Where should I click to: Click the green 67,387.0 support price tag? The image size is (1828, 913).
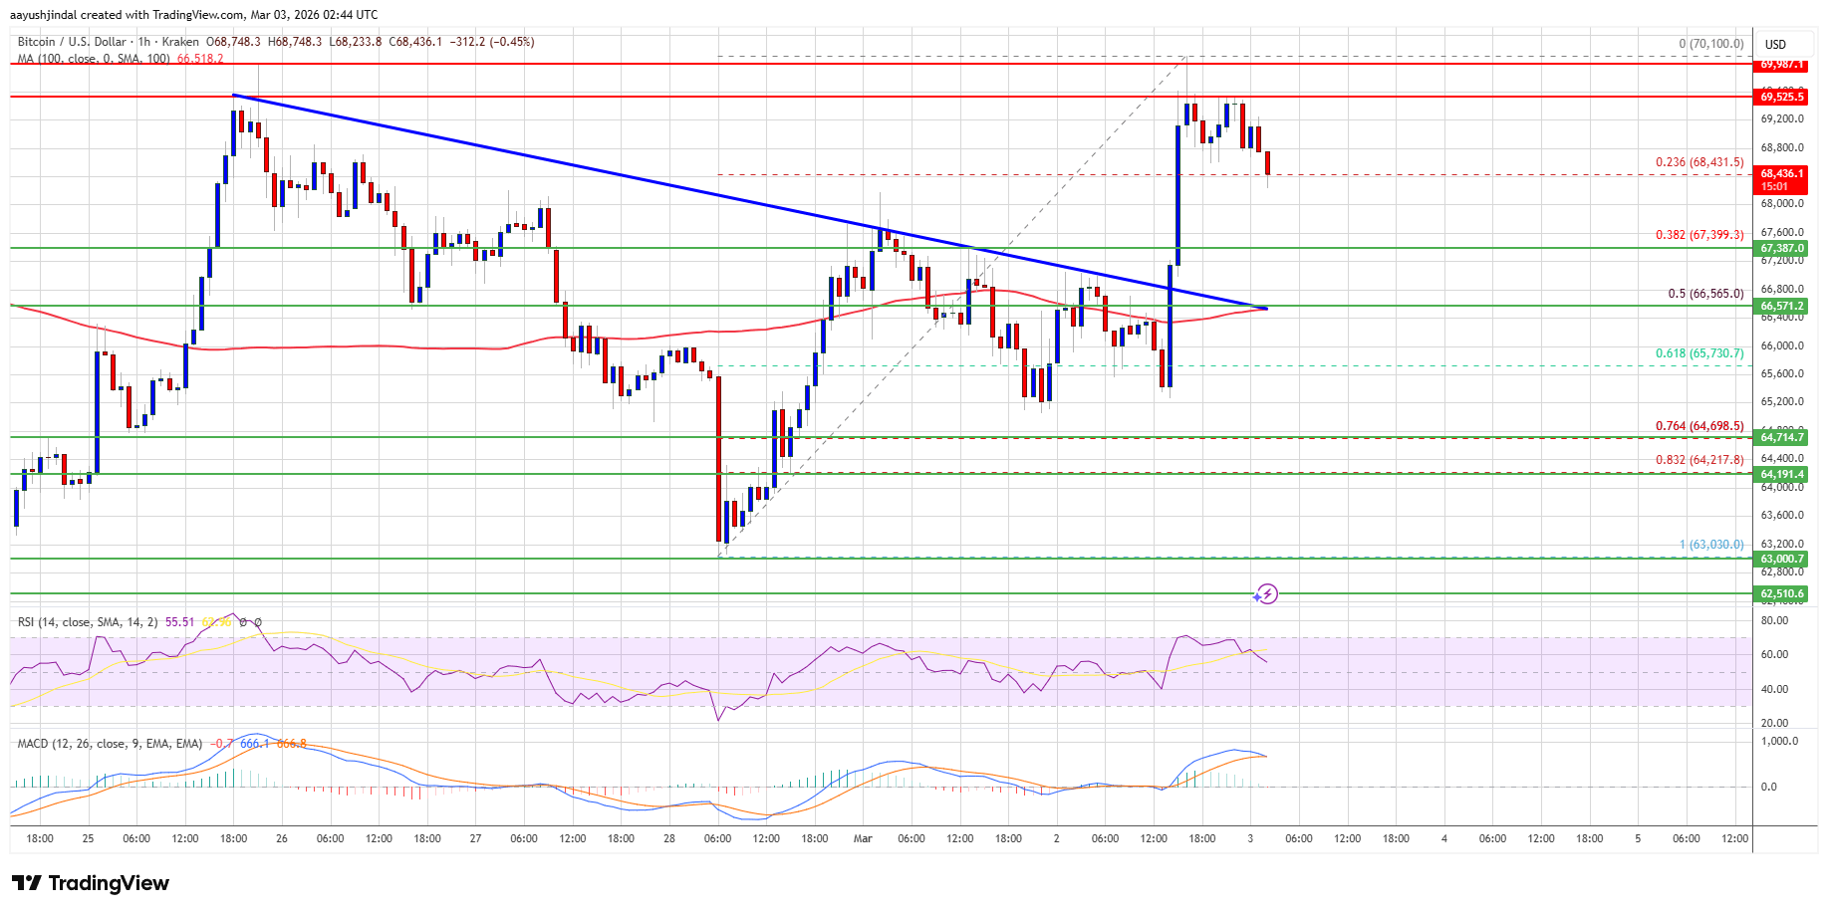point(1781,248)
